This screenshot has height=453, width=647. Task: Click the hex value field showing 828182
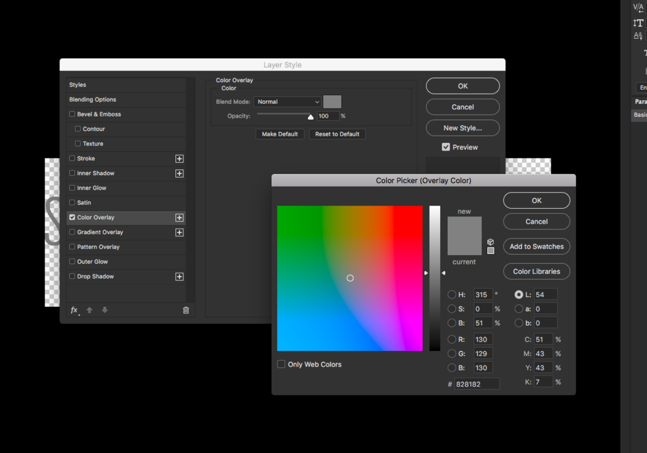click(476, 383)
